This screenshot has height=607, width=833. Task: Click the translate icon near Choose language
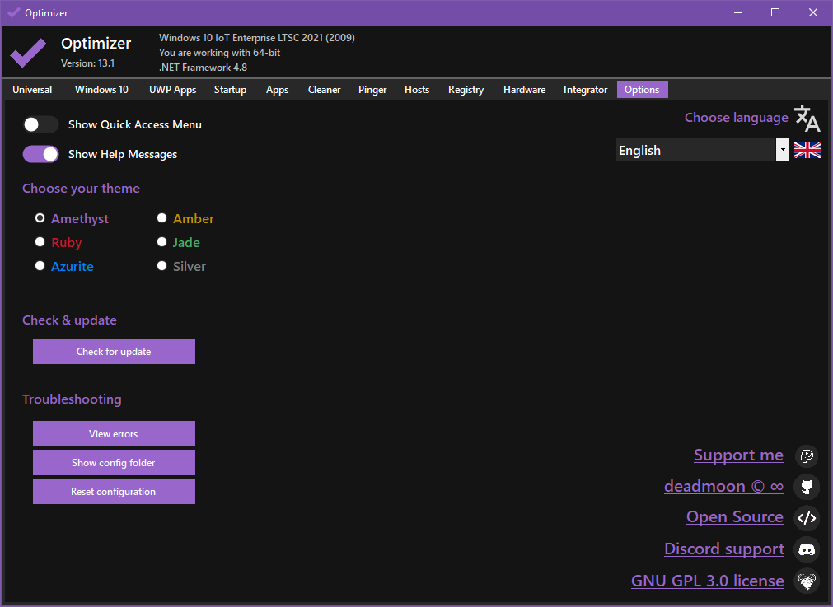[x=807, y=119]
